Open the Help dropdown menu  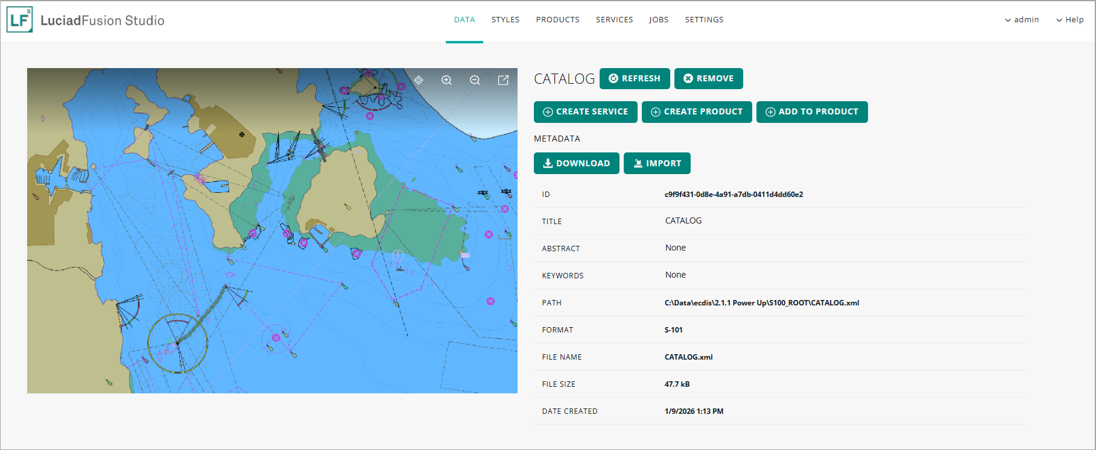click(1069, 20)
